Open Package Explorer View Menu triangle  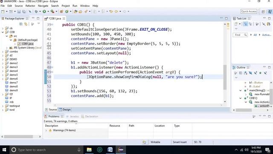tap(39, 24)
